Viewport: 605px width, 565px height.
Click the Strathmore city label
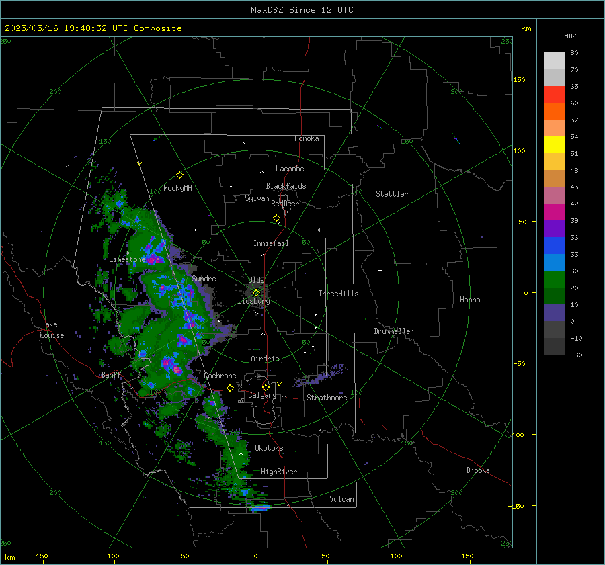[x=327, y=398]
